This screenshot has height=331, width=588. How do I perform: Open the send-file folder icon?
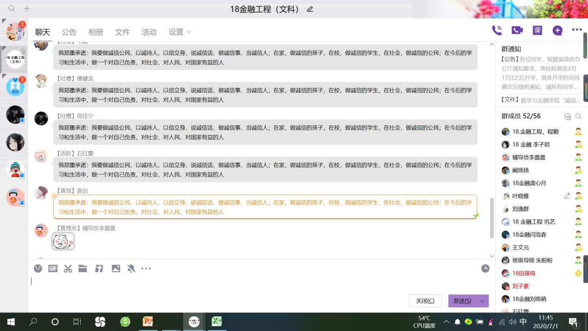(x=83, y=268)
